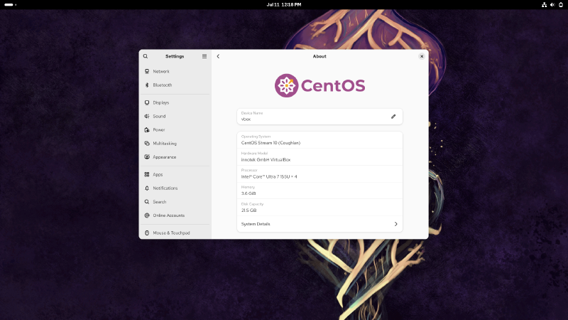Click the Sound speaker icon in sidebar
The width and height of the screenshot is (568, 320).
pos(147,117)
